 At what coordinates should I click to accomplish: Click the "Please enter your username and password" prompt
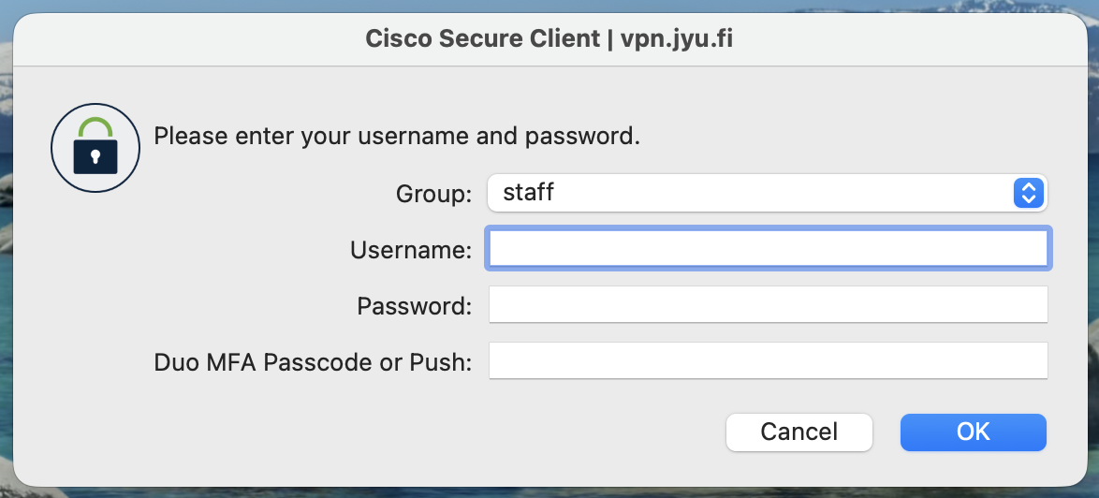pyautogui.click(x=397, y=137)
